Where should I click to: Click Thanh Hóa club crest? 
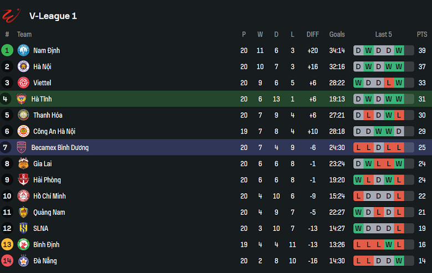(23, 115)
